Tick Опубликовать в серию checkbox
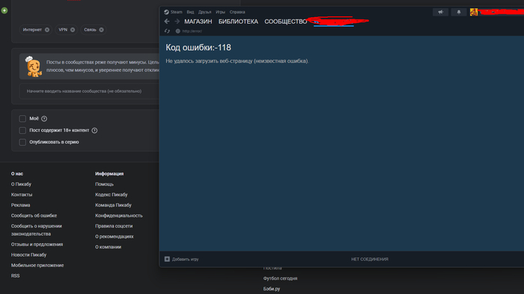The width and height of the screenshot is (524, 294). (22, 142)
